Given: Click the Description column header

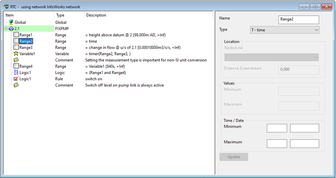Looking at the screenshot, I should pyautogui.click(x=149, y=15).
